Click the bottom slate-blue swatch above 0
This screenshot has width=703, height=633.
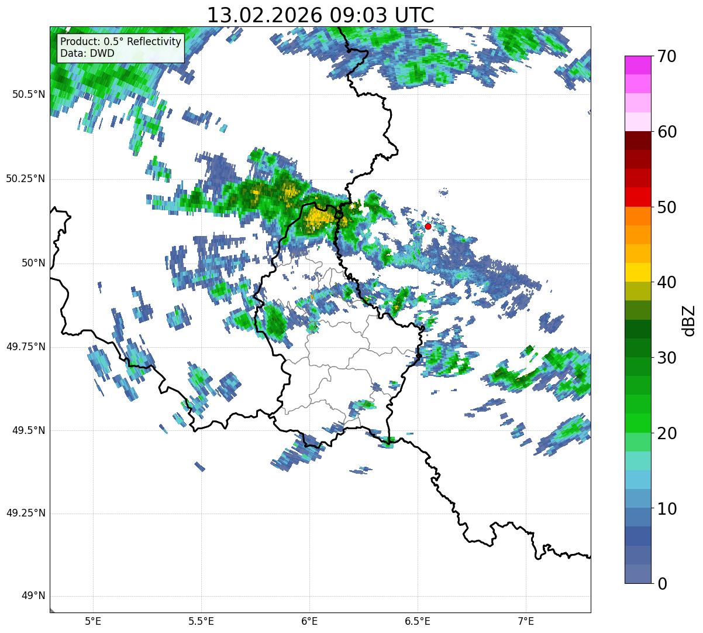pyautogui.click(x=637, y=574)
